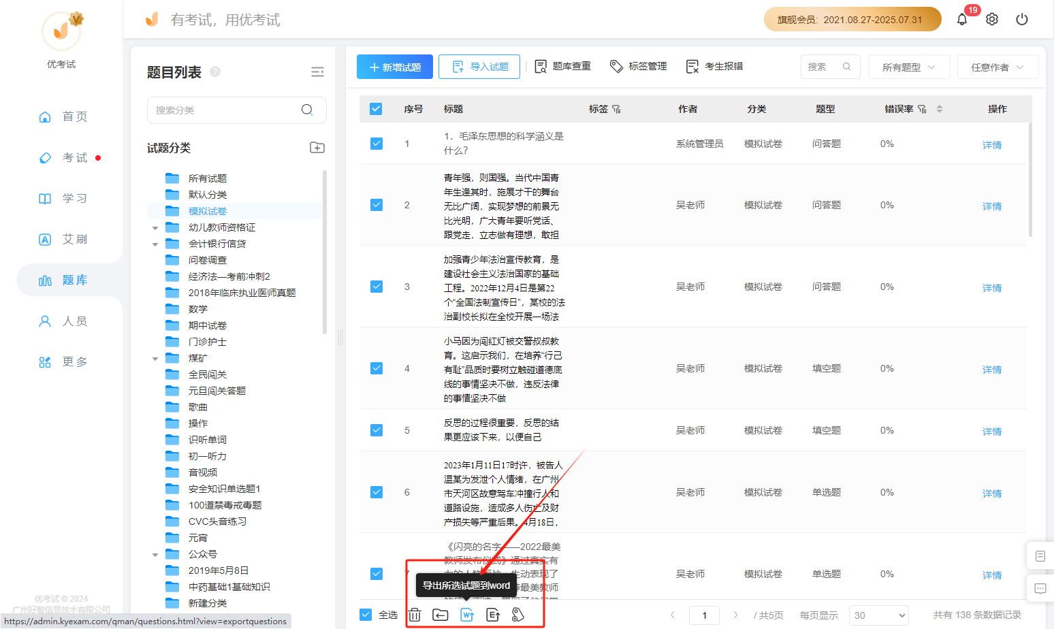Click the page number input box

pyautogui.click(x=704, y=615)
